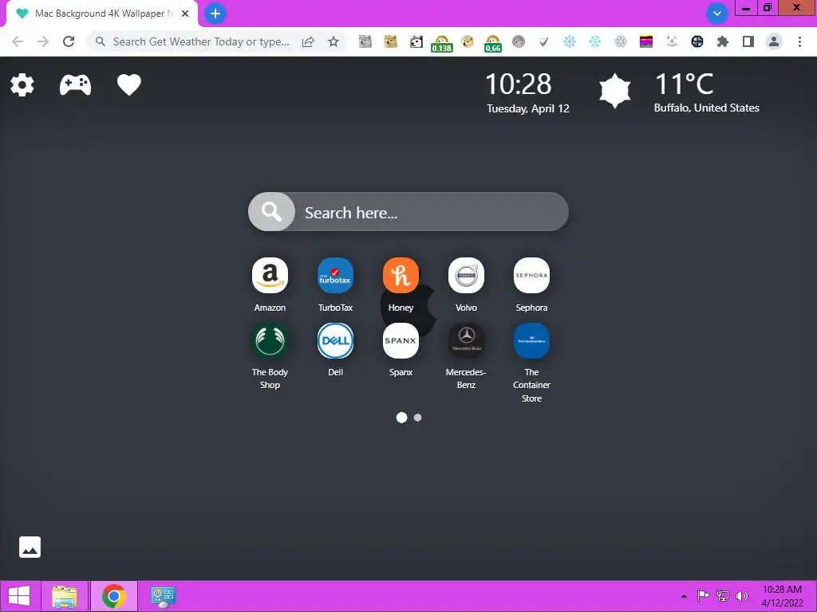Click the magnifier button in search box
Screen dimensions: 817x612
(271, 212)
